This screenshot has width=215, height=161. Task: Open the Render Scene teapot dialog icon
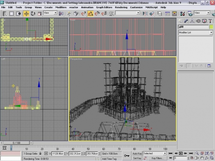coord(190,14)
